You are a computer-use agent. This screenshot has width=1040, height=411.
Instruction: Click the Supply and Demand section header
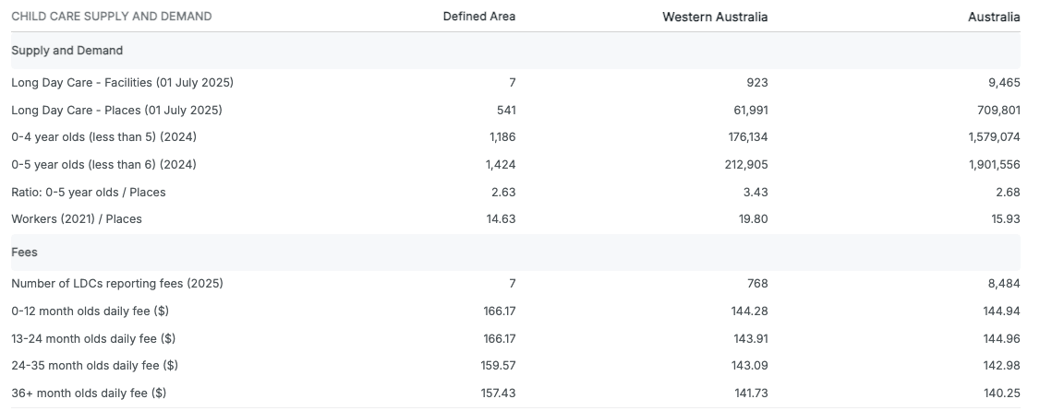pos(67,51)
